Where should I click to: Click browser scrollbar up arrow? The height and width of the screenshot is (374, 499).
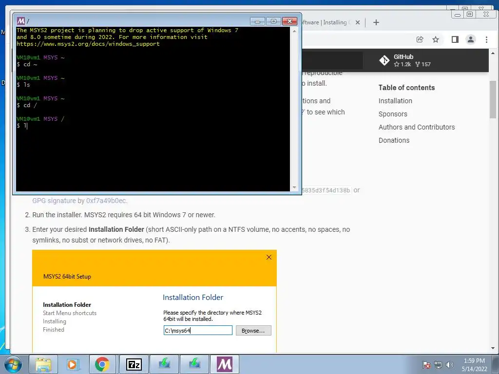[x=493, y=53]
